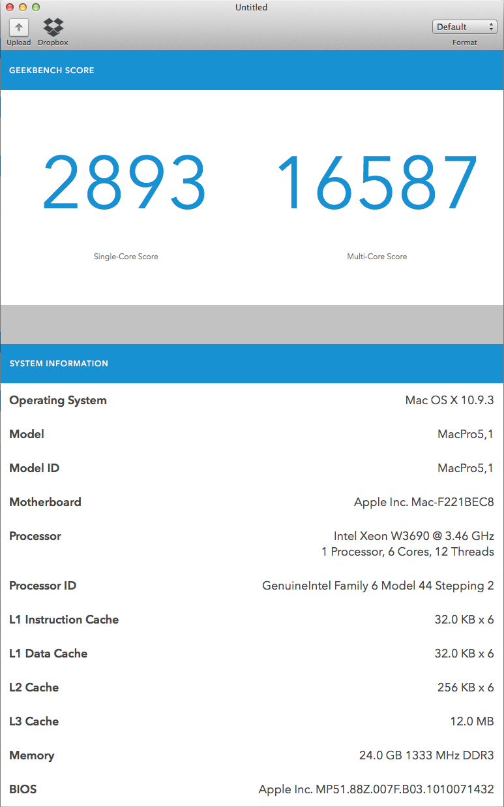
Task: Click the Operating System label
Action: point(58,400)
